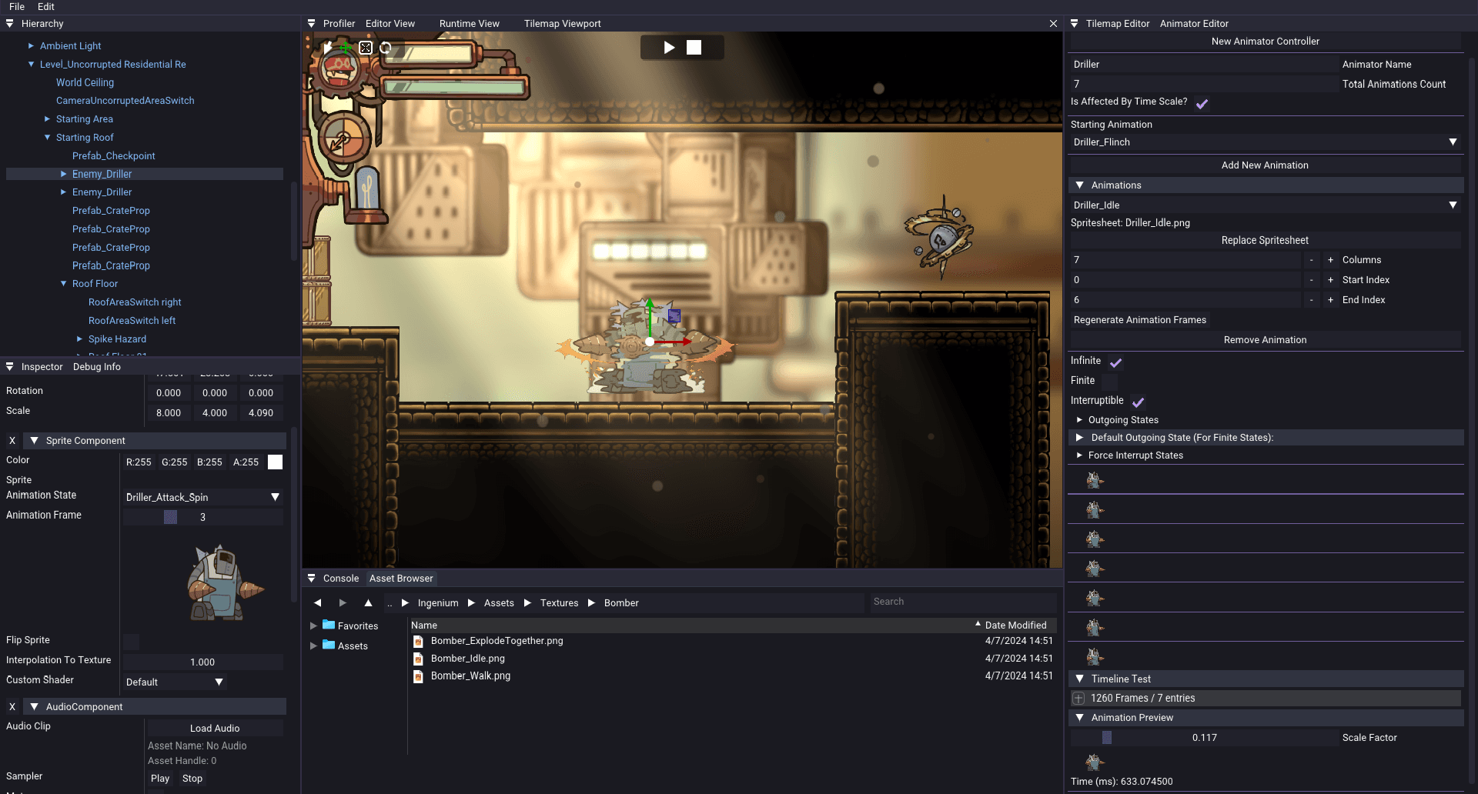Image resolution: width=1478 pixels, height=794 pixels.
Task: Select the rotate gizmo tool in viewport
Action: pyautogui.click(x=386, y=48)
